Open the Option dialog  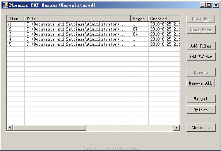point(201,110)
